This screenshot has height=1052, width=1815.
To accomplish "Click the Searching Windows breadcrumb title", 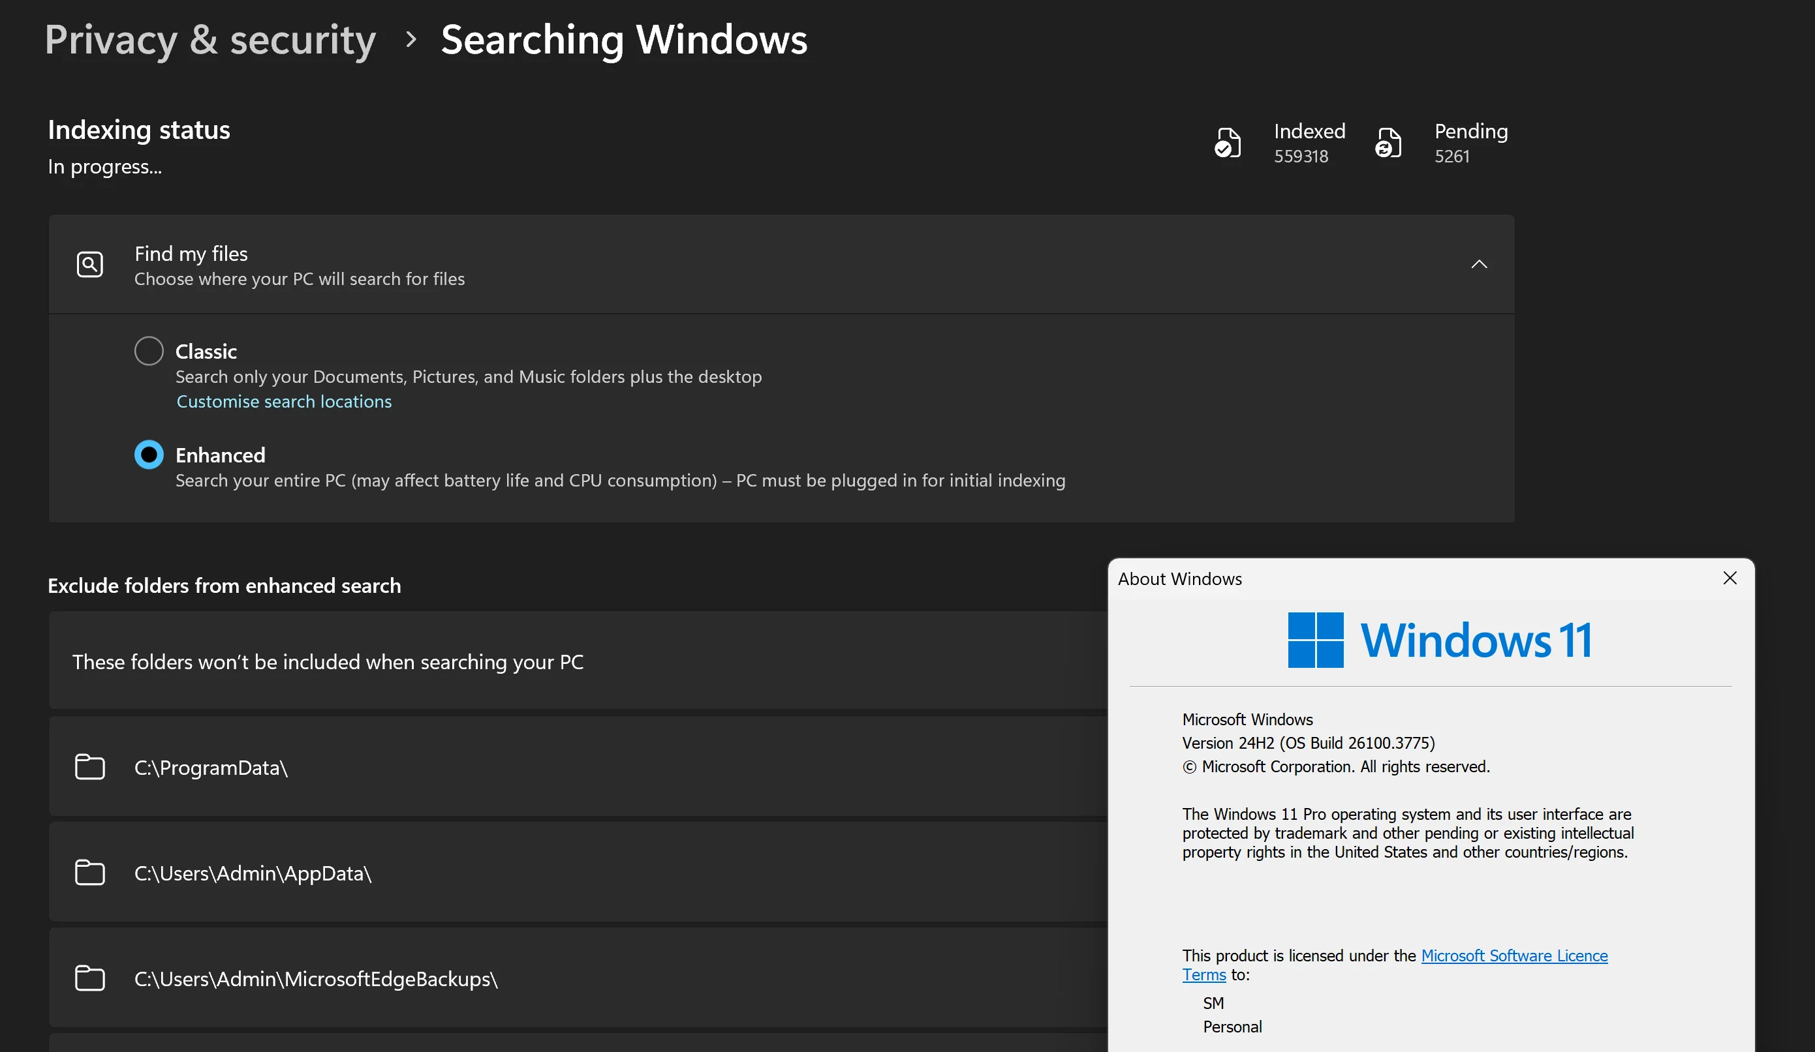I will pos(624,40).
